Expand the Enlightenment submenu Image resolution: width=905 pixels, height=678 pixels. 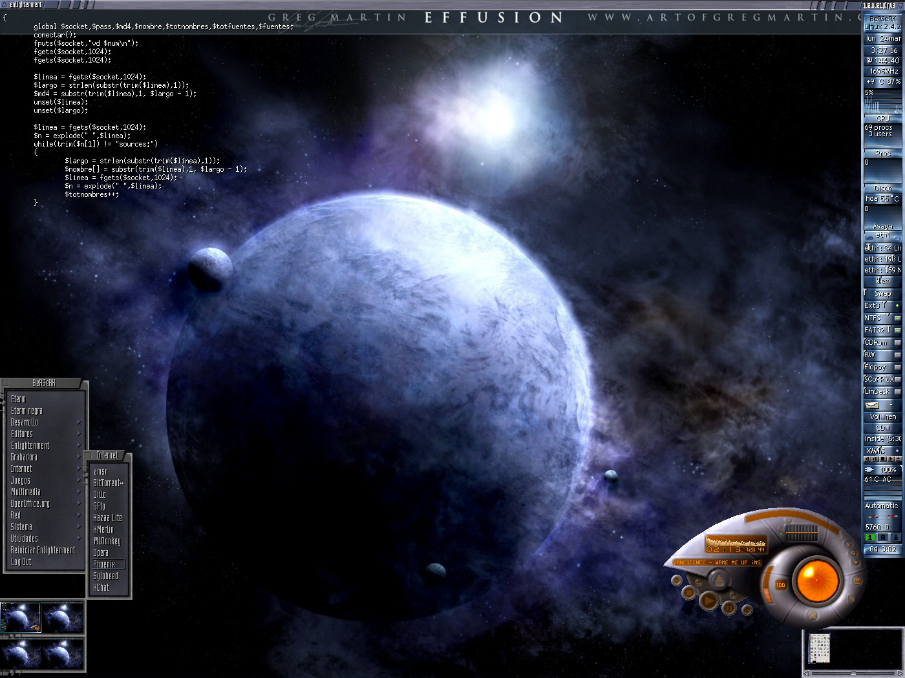[x=45, y=446]
